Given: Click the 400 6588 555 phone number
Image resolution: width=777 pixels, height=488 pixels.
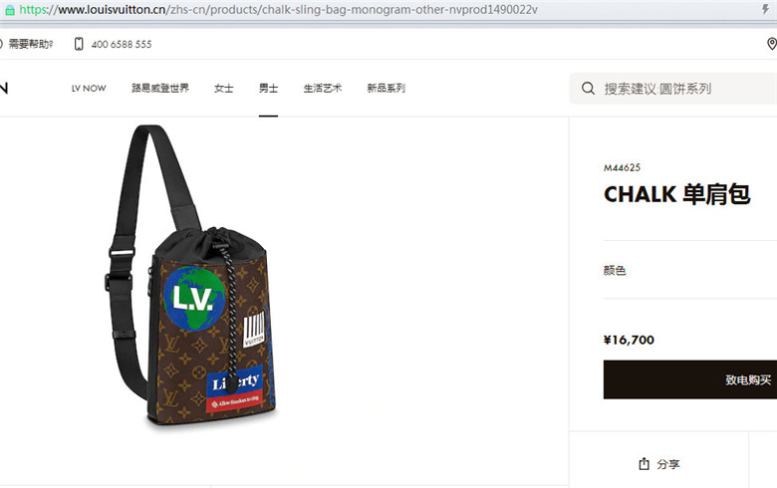Looking at the screenshot, I should click(x=122, y=44).
